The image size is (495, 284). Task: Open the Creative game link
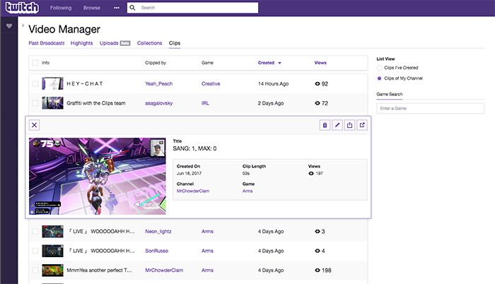tap(211, 83)
